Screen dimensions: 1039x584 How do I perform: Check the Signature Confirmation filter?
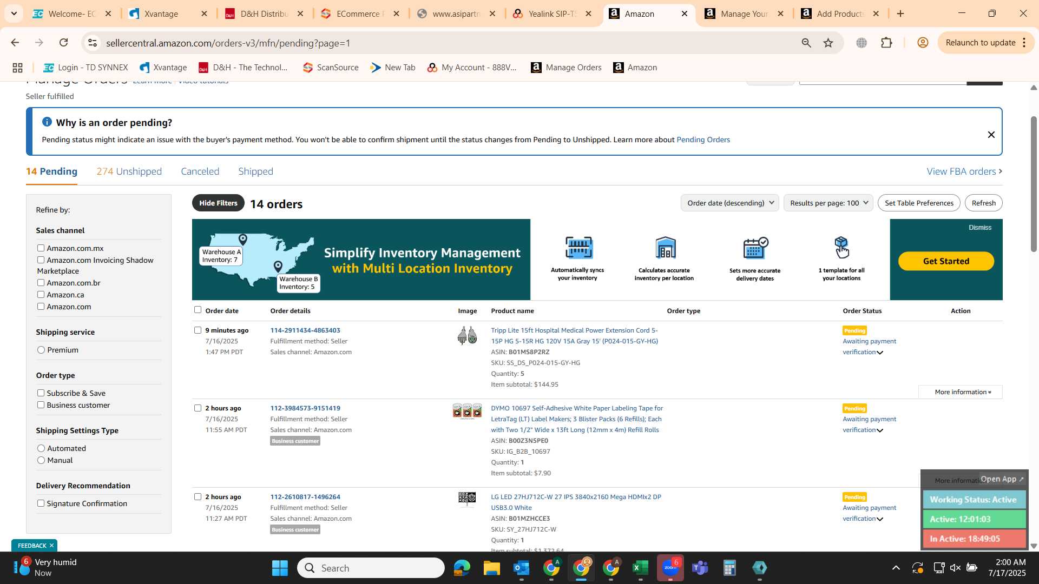(x=41, y=503)
